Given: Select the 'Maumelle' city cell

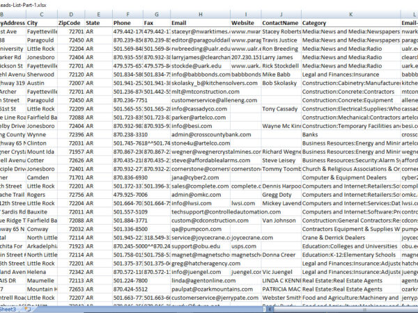Looking at the screenshot, I should (x=42, y=280).
